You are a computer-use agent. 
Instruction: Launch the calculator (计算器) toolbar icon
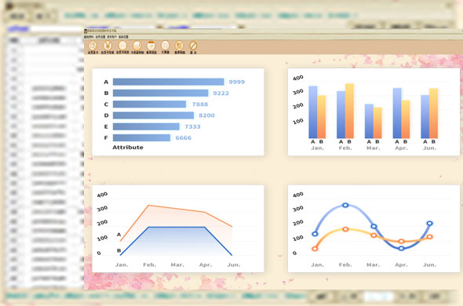[166, 46]
